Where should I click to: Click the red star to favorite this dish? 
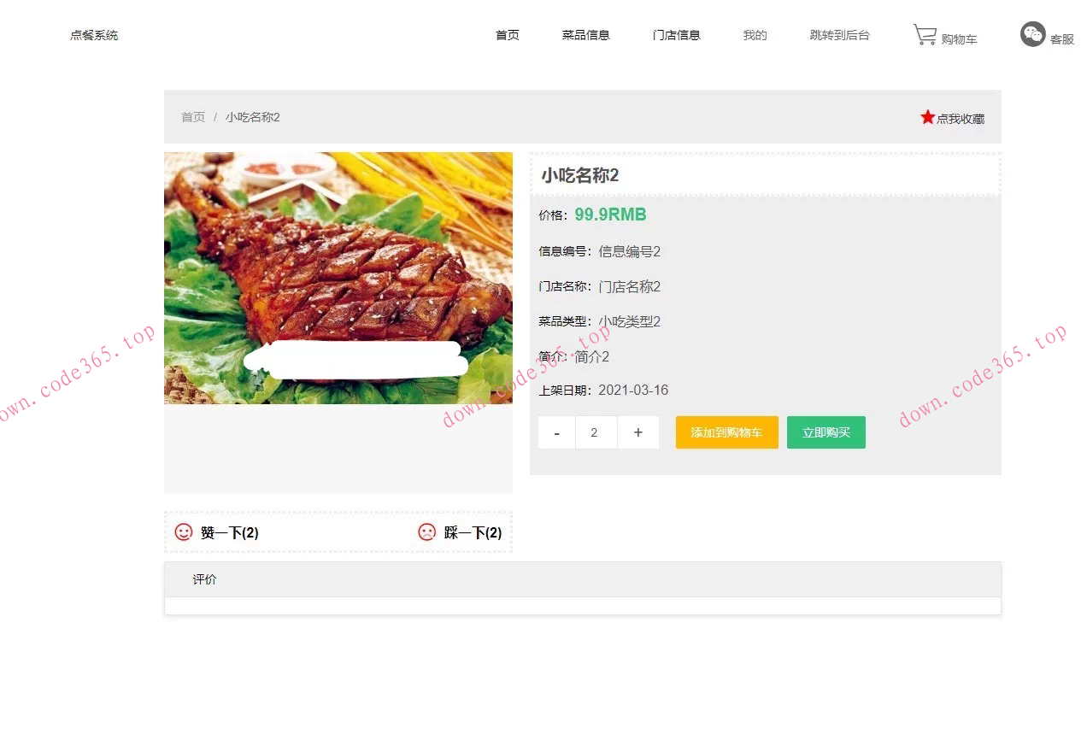point(928,117)
